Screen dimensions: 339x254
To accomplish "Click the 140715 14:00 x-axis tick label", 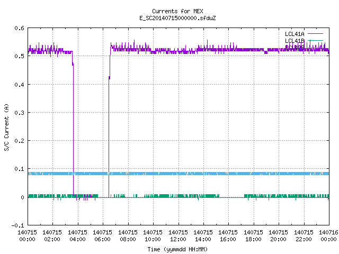I will [x=203, y=236].
